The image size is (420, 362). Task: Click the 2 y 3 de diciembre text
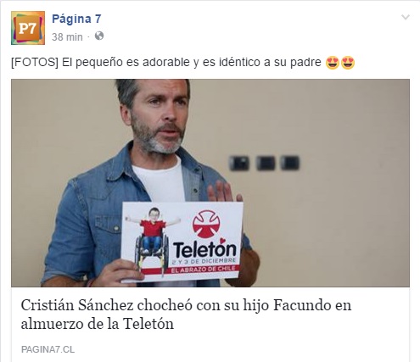(x=204, y=261)
